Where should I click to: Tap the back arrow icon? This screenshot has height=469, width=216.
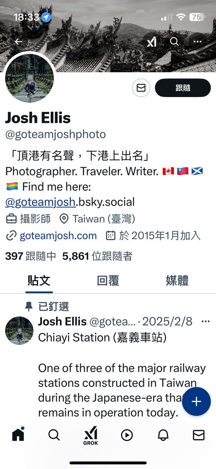coord(19,42)
